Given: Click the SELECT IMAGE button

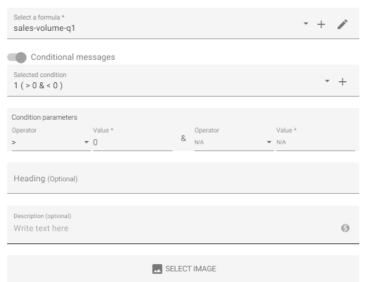Looking at the screenshot, I should 183,269.
